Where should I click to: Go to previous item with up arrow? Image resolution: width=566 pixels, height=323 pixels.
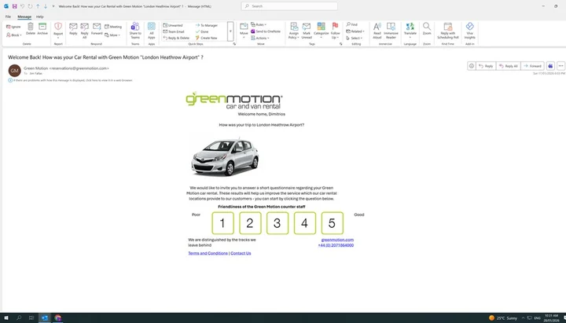click(38, 6)
